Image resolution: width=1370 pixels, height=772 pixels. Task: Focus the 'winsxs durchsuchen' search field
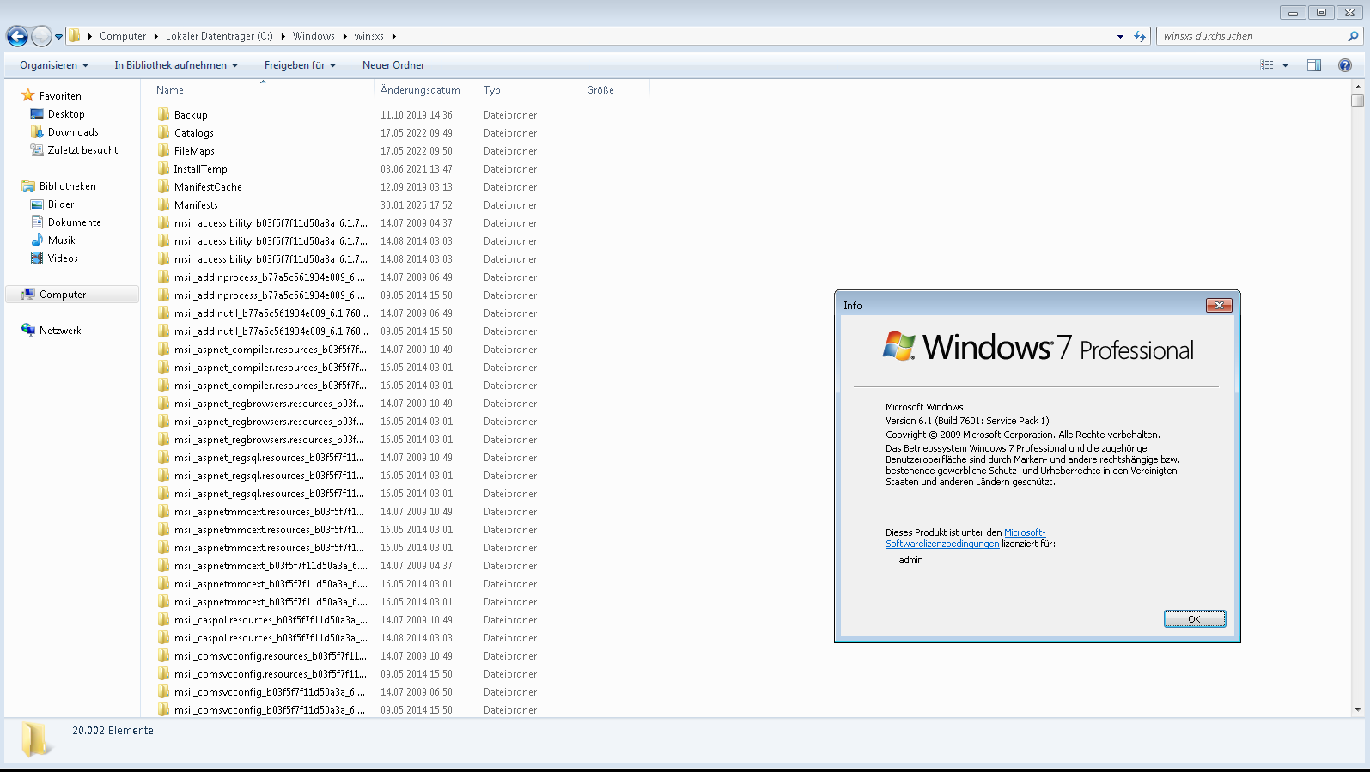(x=1252, y=36)
